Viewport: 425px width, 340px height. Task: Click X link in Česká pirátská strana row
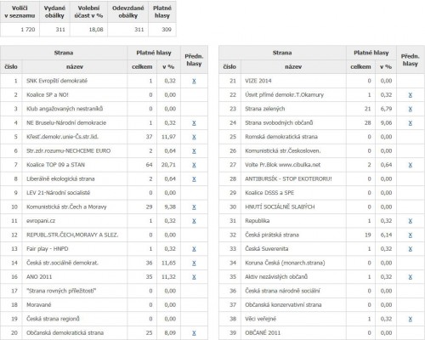pyautogui.click(x=410, y=235)
